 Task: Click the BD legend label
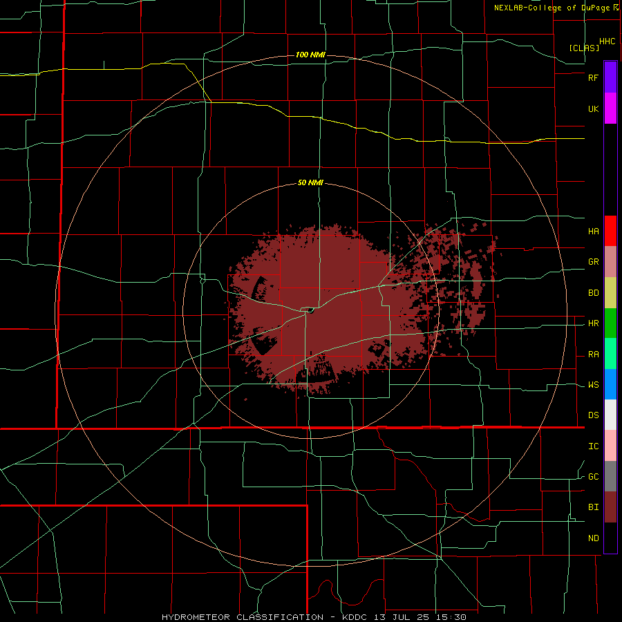point(593,293)
